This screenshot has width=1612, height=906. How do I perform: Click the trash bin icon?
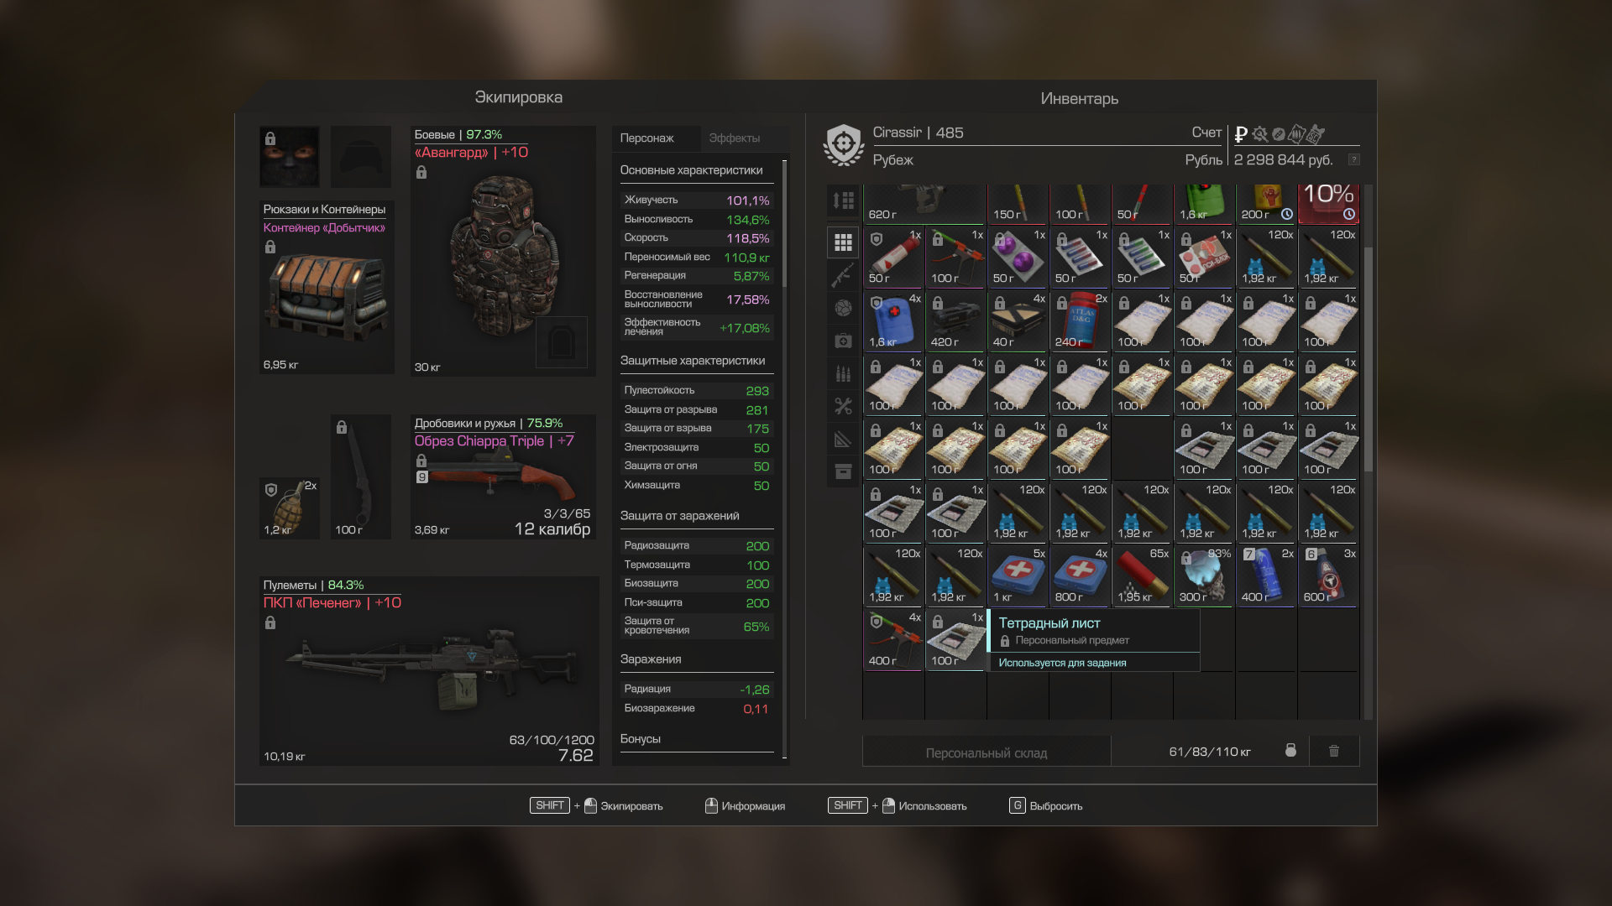(1334, 751)
